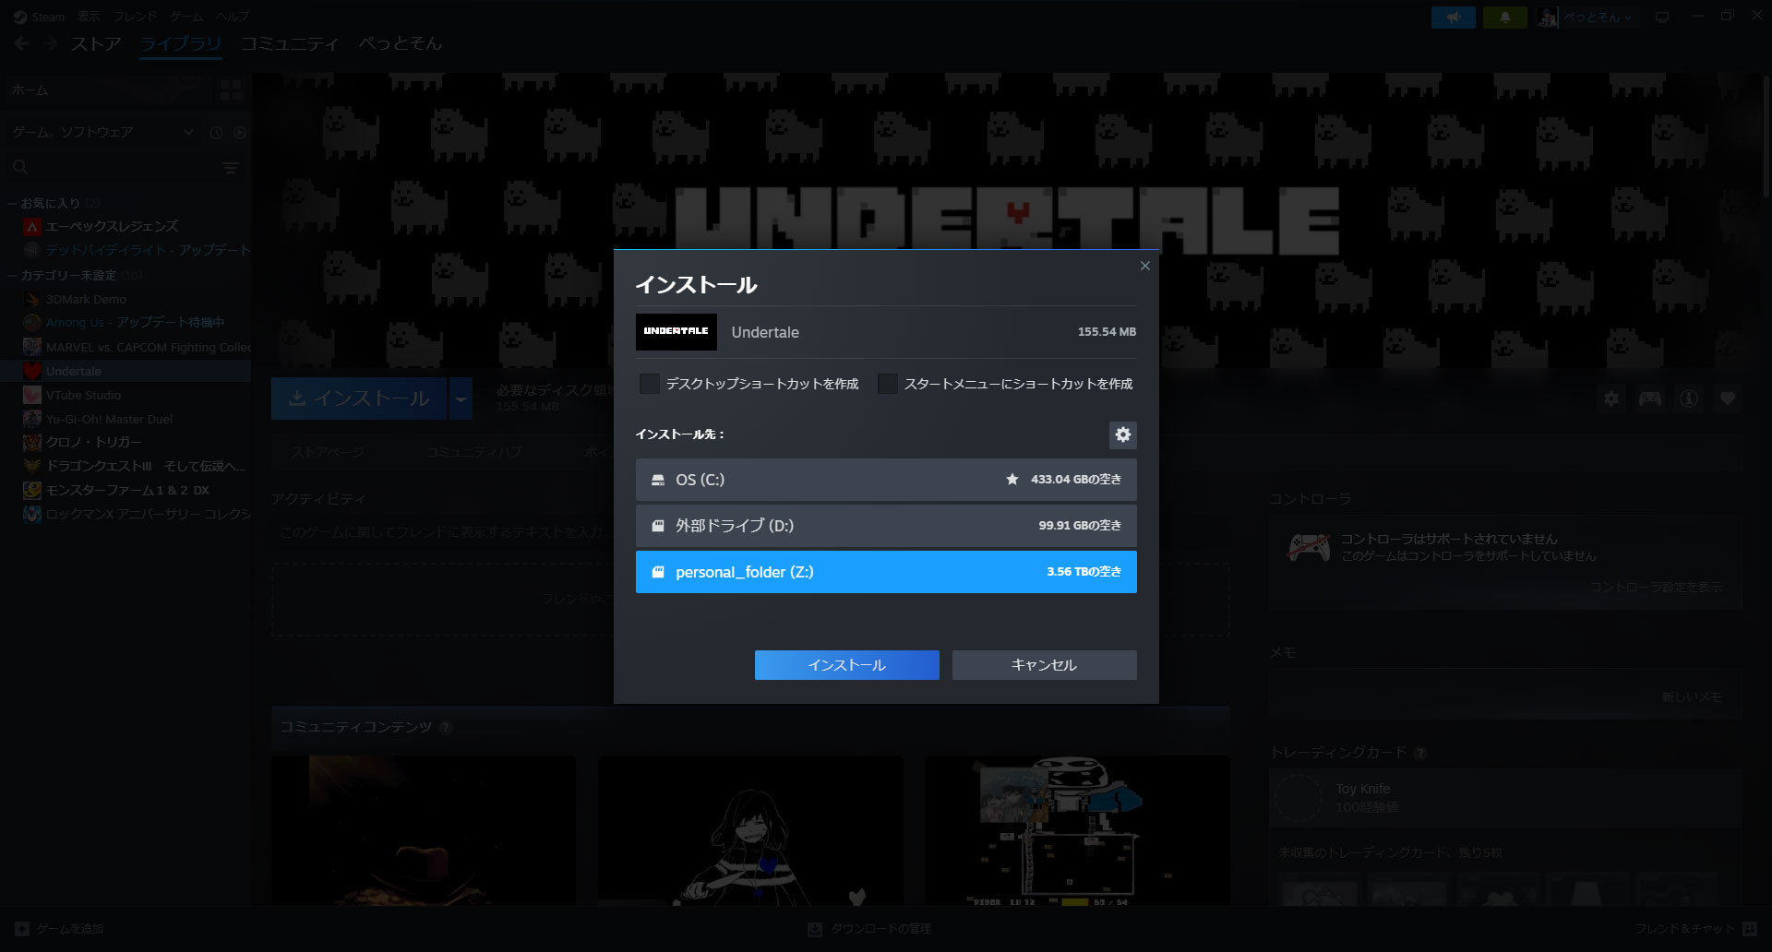Click the announcements megaphone icon
The width and height of the screenshot is (1772, 952).
click(x=1453, y=17)
